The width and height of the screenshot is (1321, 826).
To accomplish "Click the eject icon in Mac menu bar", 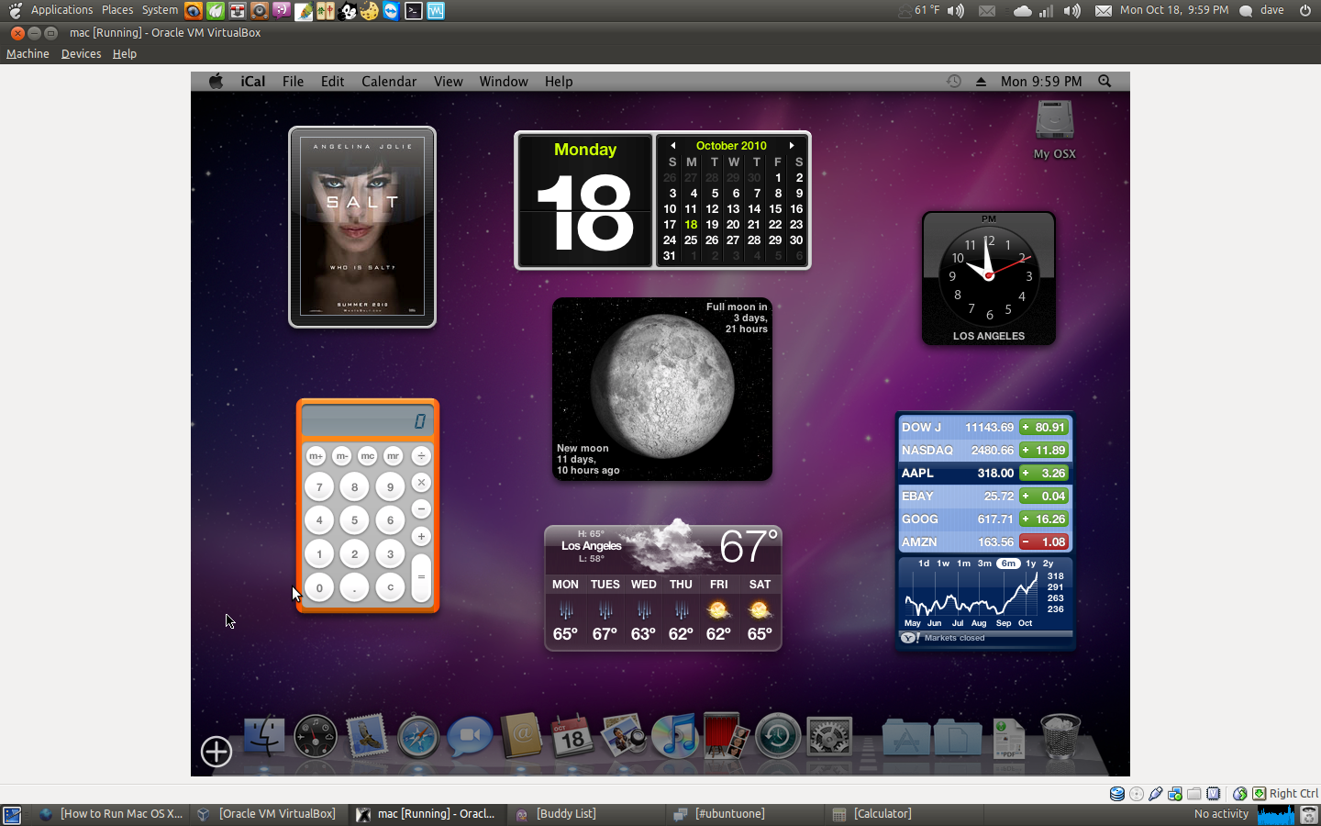I will click(981, 81).
